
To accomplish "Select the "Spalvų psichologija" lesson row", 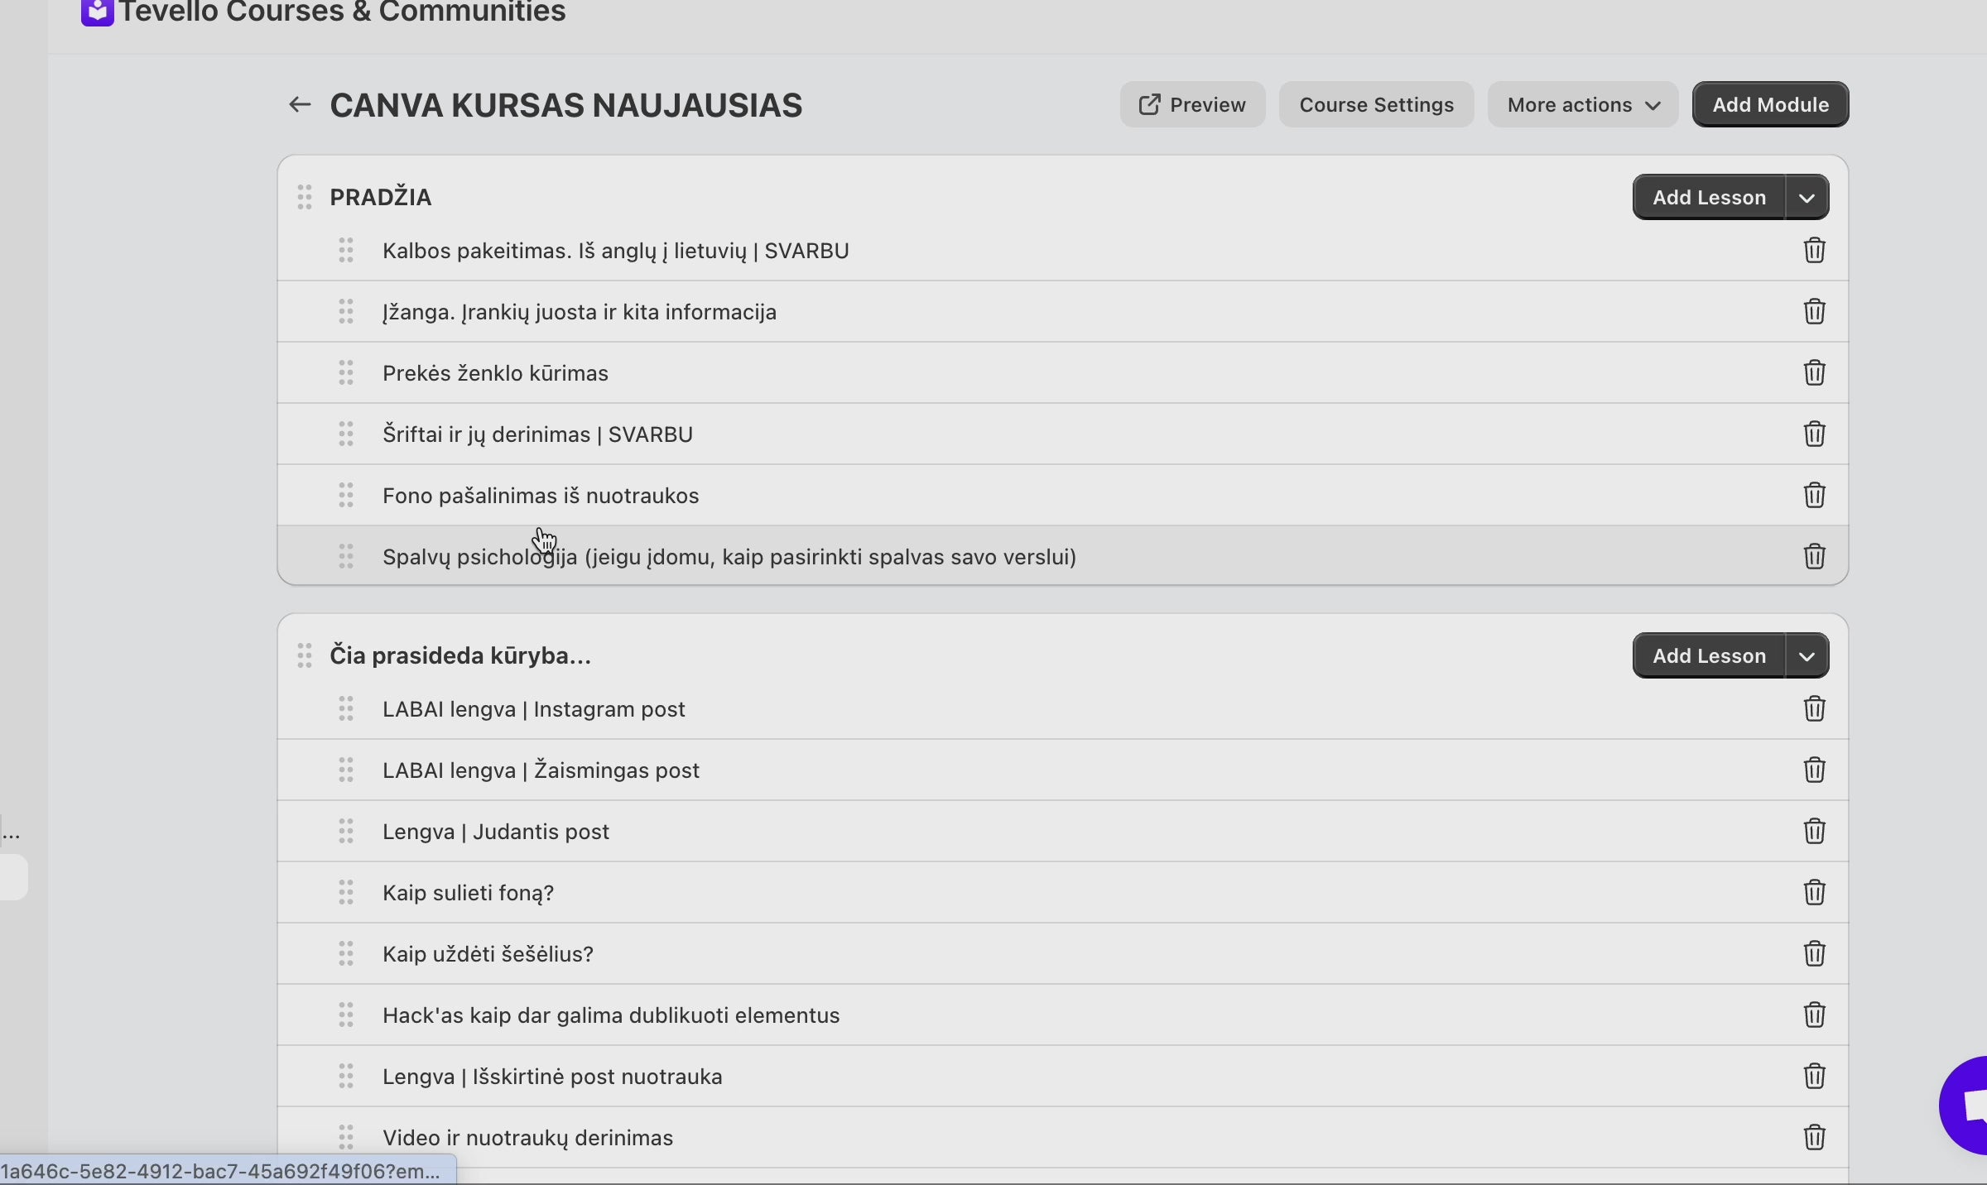I will (x=729, y=556).
